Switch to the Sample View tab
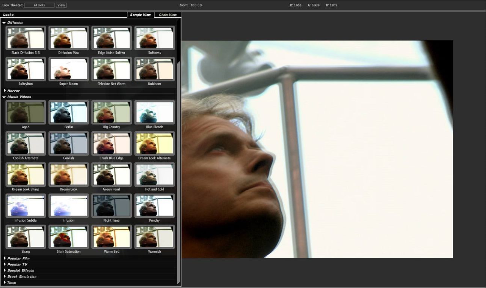The width and height of the screenshot is (486, 288). point(140,15)
